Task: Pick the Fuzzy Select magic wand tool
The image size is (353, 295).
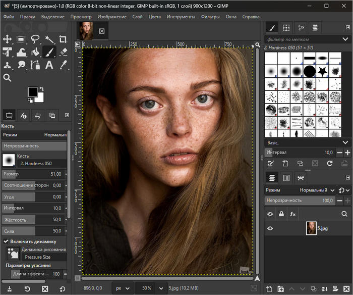Action: point(49,39)
